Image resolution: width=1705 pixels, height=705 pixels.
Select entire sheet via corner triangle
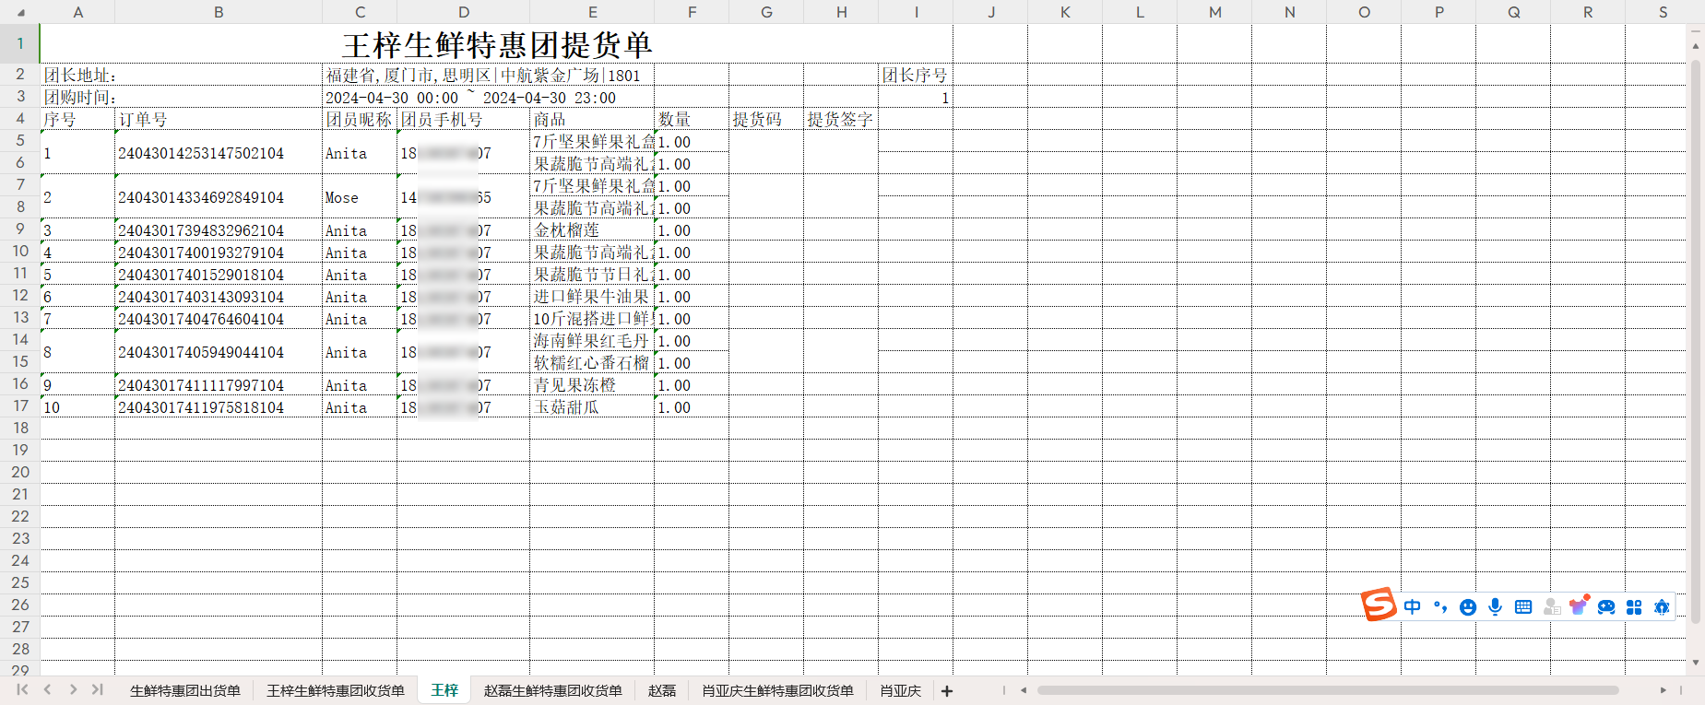pyautogui.click(x=21, y=13)
